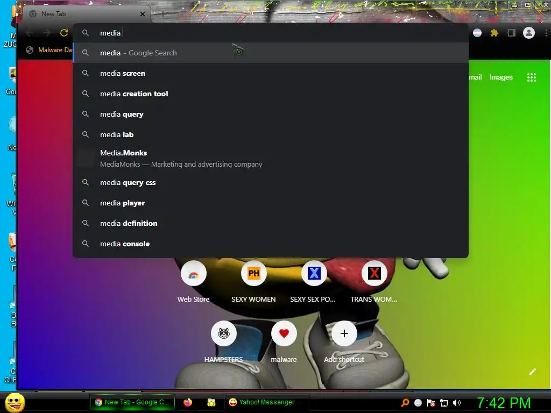This screenshot has height=413, width=551.
Task: Open the Malware bookmark in bookmarks bar
Action: (49, 50)
